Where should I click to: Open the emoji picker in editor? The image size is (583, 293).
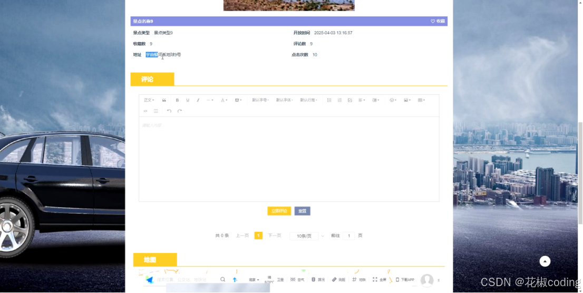click(393, 101)
